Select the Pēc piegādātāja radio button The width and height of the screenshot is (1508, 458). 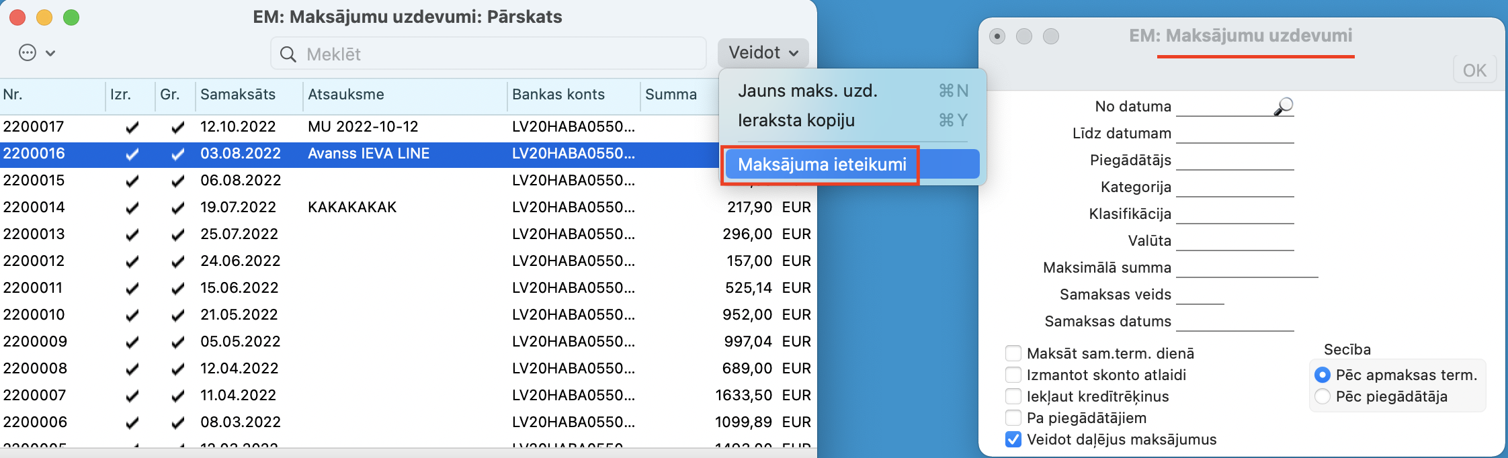[x=1322, y=396]
